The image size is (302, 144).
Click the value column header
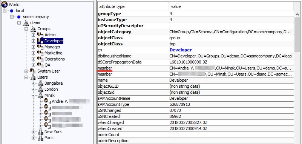pos(231,6)
